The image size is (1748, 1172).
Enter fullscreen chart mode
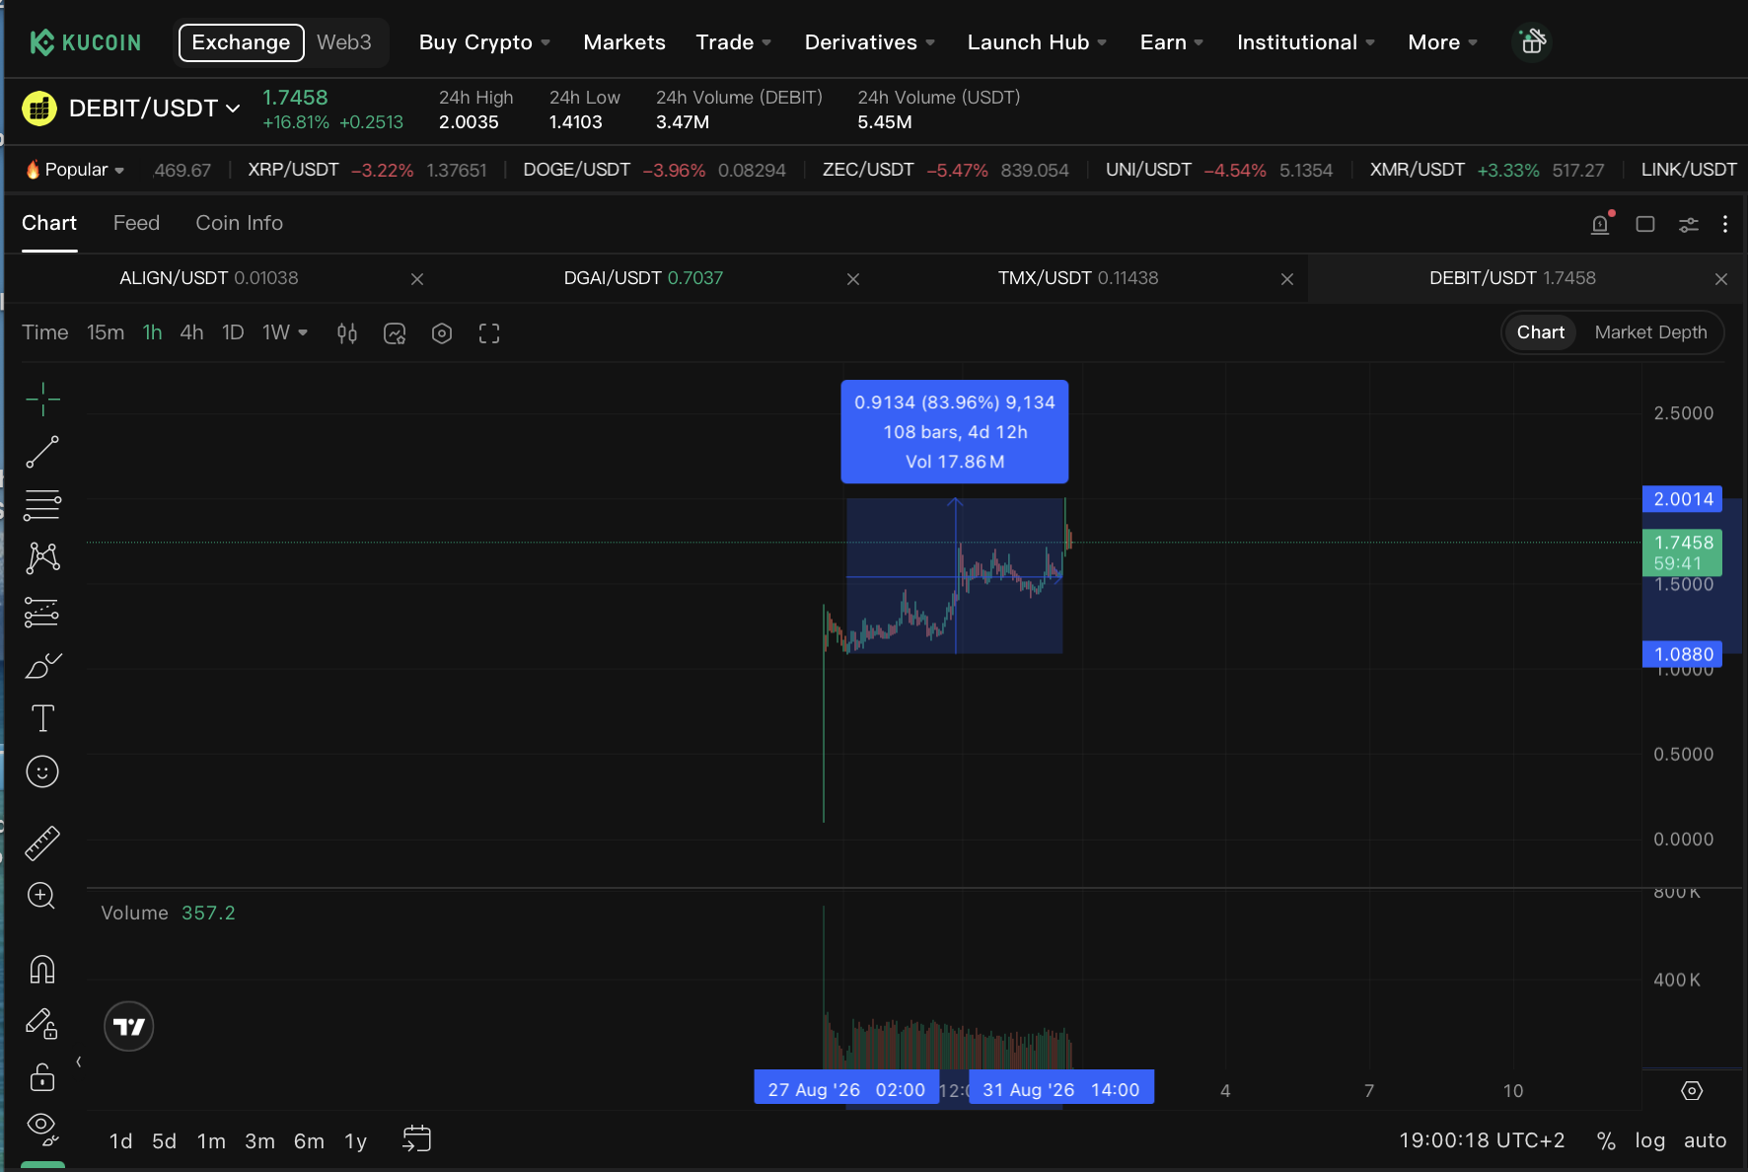pyautogui.click(x=489, y=333)
